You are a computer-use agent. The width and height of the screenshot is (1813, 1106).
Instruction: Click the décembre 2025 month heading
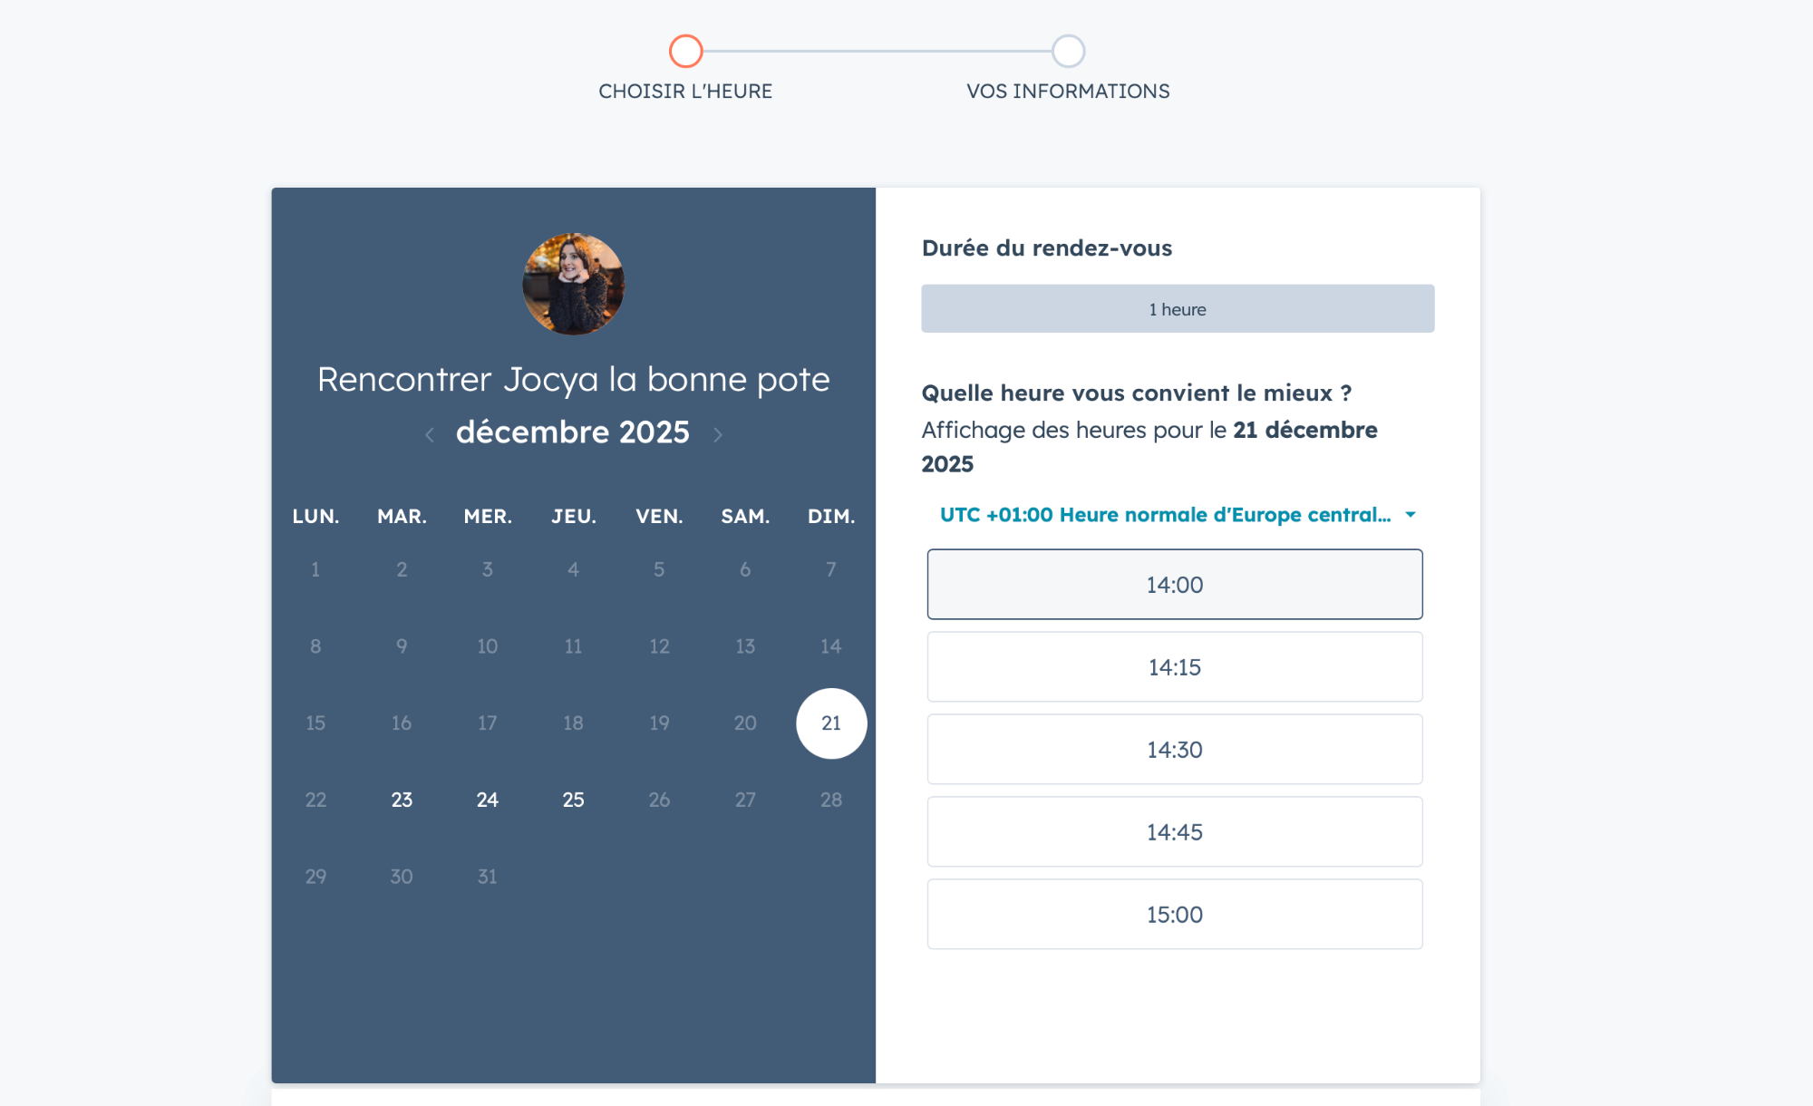[x=573, y=432]
